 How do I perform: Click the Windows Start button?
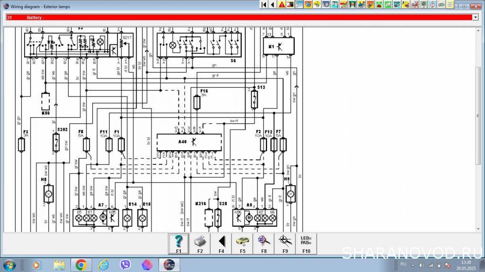pyautogui.click(x=9, y=265)
